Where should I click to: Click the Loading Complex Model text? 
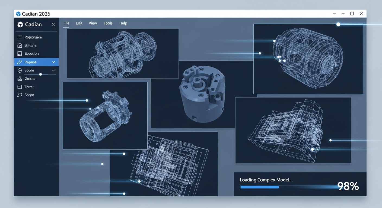[x=266, y=180]
